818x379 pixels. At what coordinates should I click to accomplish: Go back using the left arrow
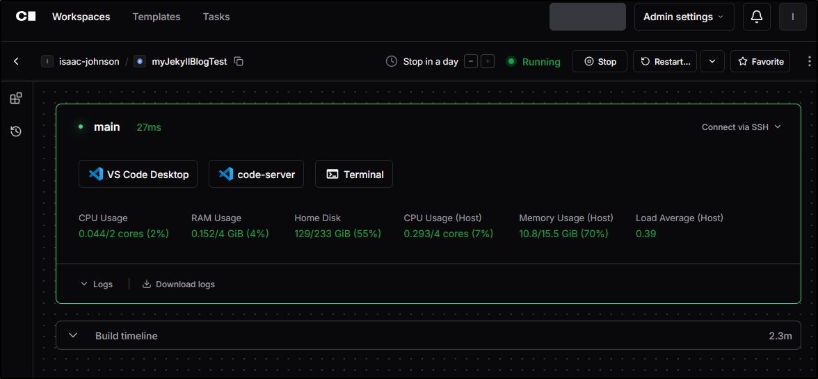pos(16,61)
